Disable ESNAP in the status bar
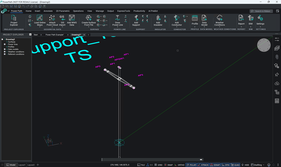The height and width of the screenshot is (167, 281). pos(215,165)
